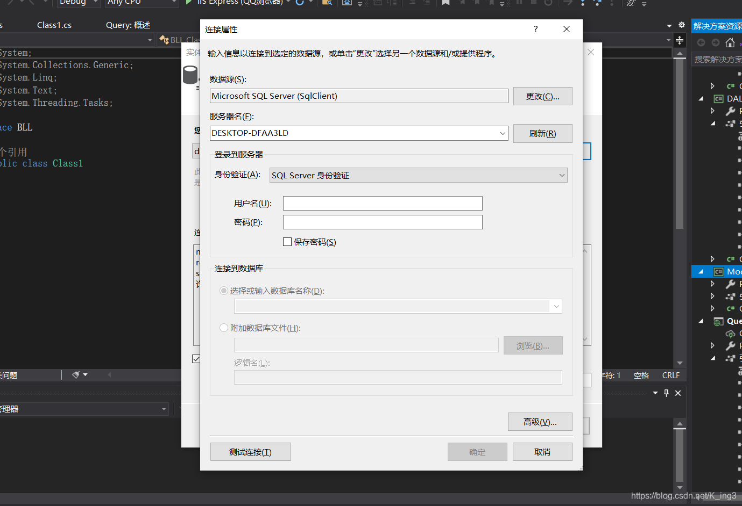742x506 pixels.
Task: Click the 密码 input field
Action: 383,222
